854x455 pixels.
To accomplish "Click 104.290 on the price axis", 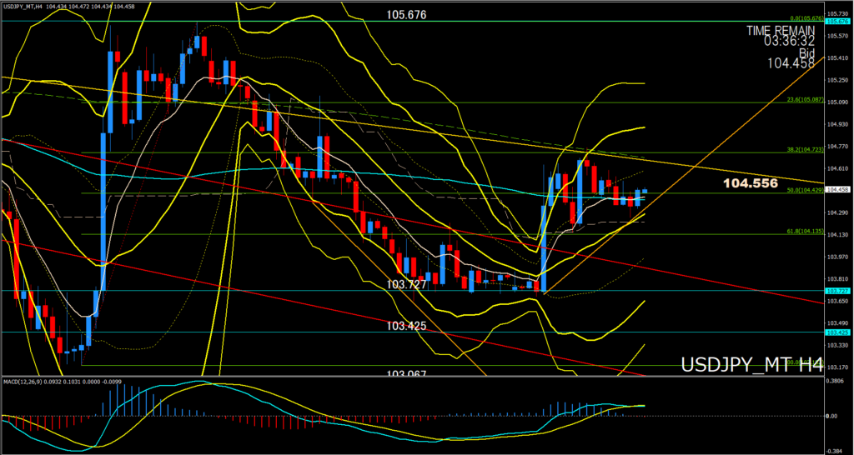I will coord(836,212).
